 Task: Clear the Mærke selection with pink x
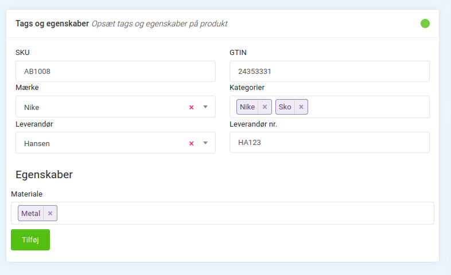click(x=192, y=107)
